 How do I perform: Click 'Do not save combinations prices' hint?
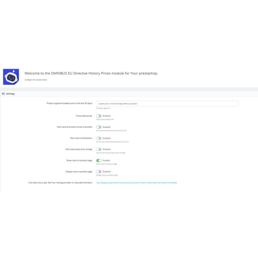click(113, 142)
